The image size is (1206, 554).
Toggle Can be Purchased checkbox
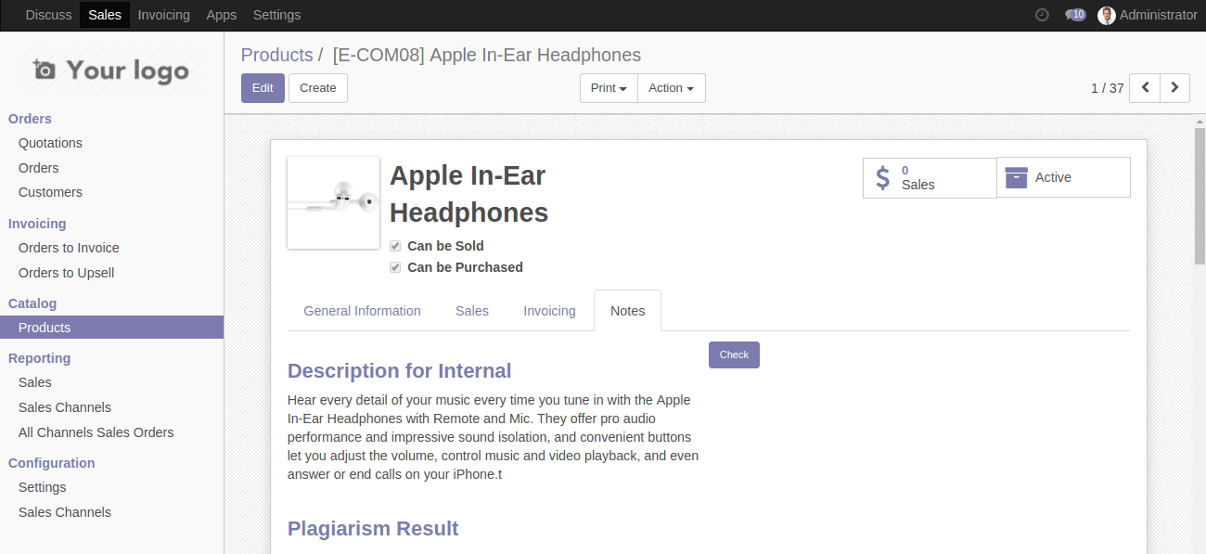(395, 267)
